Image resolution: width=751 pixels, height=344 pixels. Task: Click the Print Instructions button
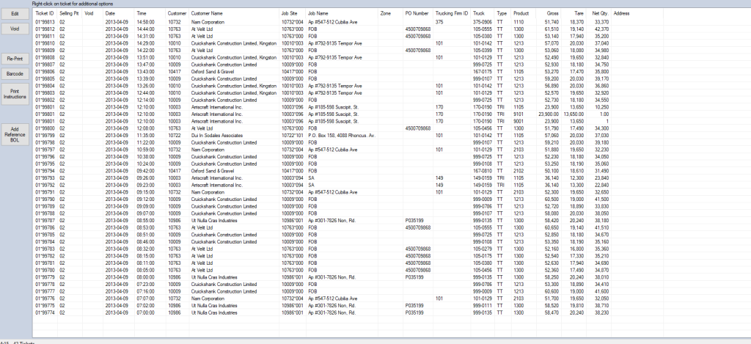[15, 93]
